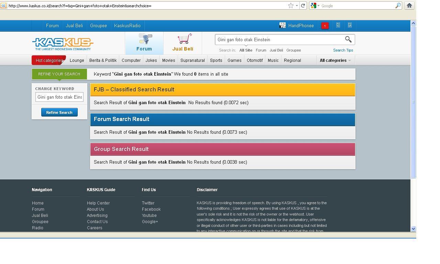Open the Contact Us footer link
The width and height of the screenshot is (440, 264).
tap(97, 222)
